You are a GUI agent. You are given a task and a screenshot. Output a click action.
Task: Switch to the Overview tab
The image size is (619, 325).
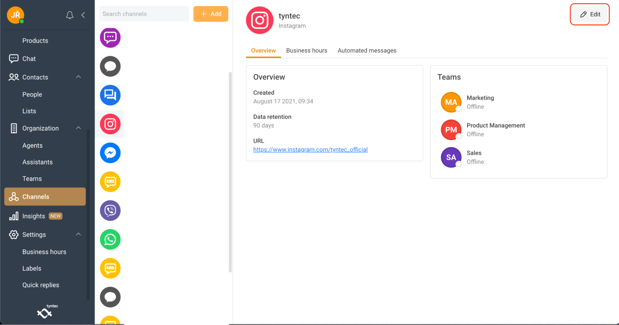[x=263, y=50]
